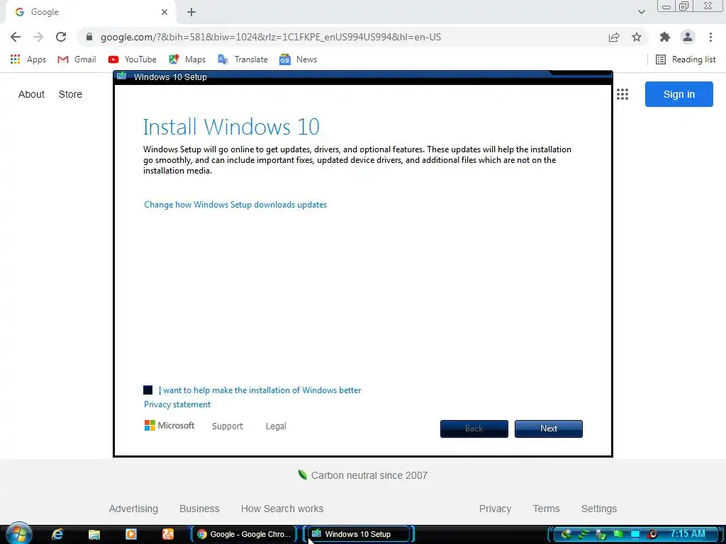The image size is (726, 544).
Task: Open the Gmail bookmark
Action: click(77, 59)
